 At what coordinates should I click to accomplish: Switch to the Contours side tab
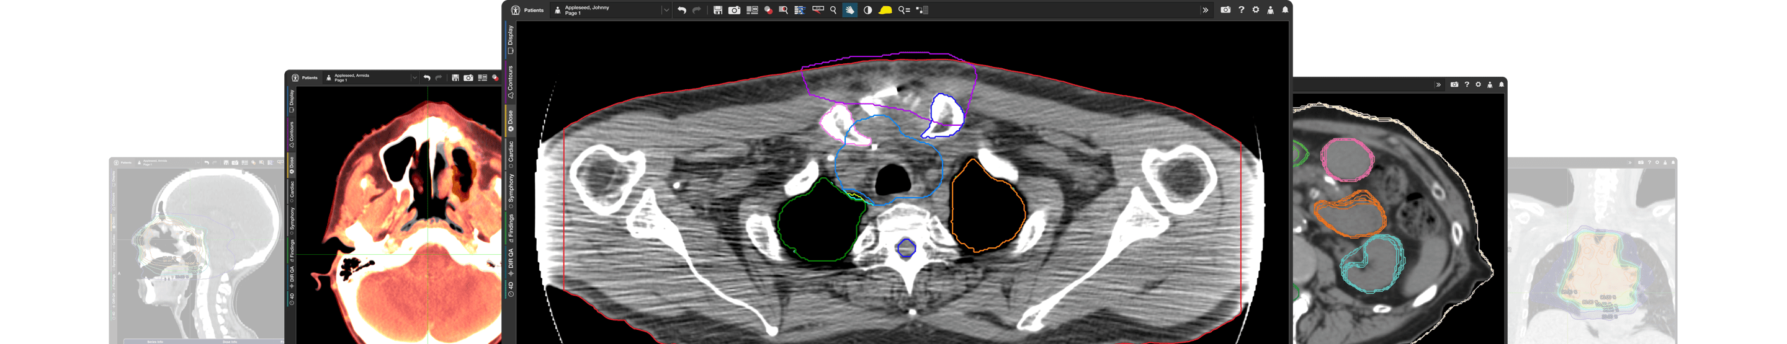[x=511, y=82]
